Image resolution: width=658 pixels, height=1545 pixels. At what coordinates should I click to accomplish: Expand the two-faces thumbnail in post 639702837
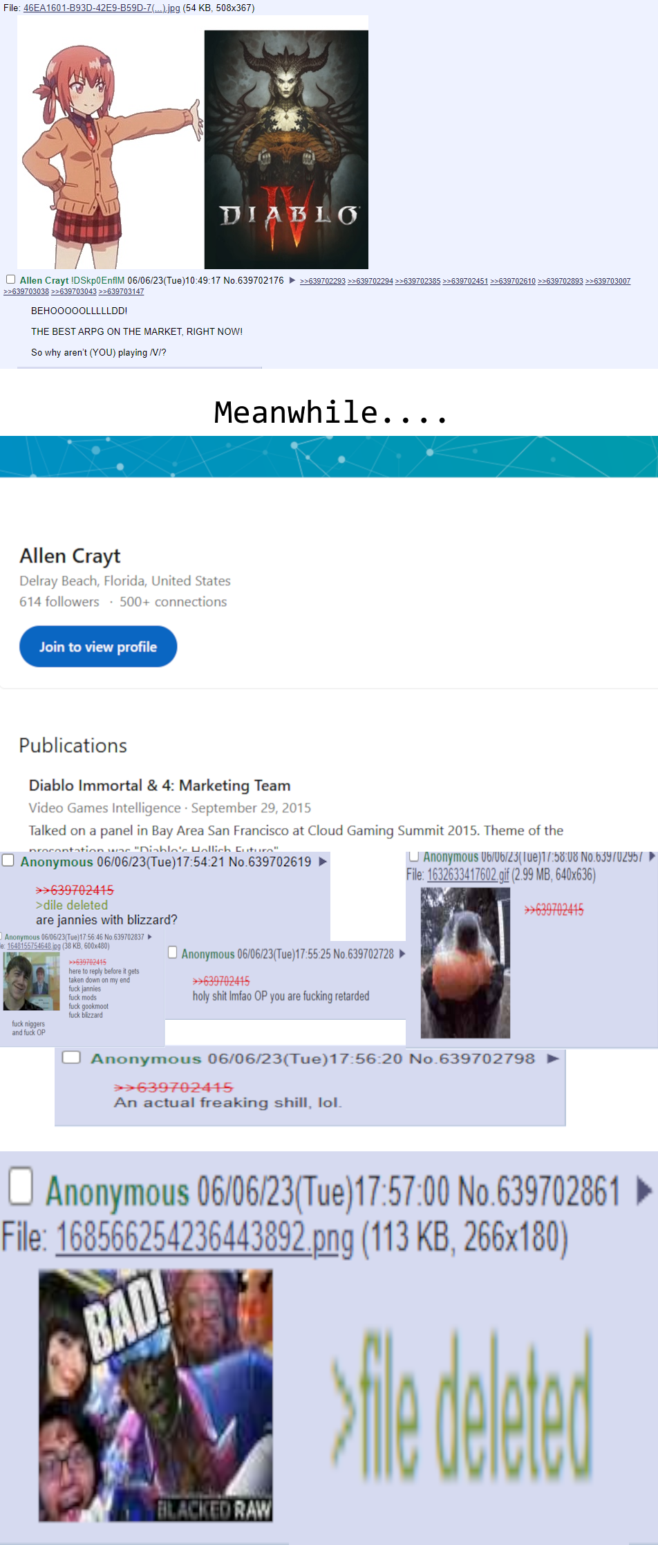pyautogui.click(x=32, y=981)
